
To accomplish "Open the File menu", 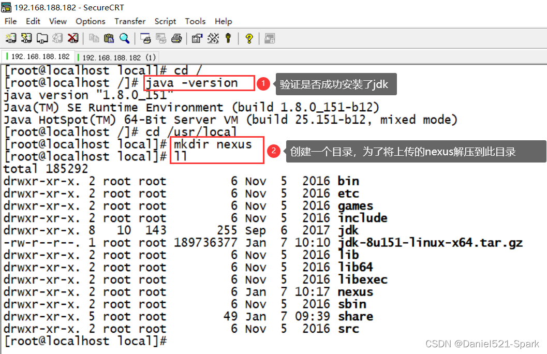I will 10,21.
